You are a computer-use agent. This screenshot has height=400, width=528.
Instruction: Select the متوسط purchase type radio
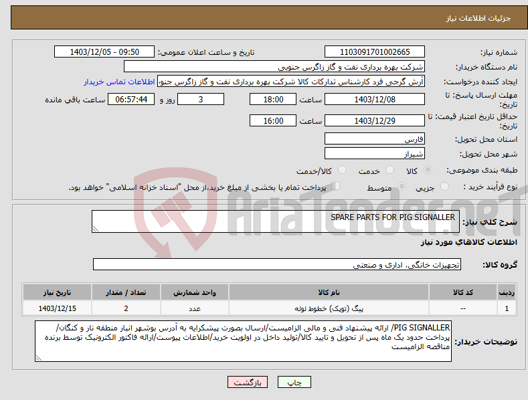pos(402,186)
